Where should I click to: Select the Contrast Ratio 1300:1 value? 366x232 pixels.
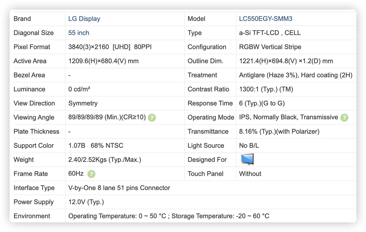coord(266,89)
